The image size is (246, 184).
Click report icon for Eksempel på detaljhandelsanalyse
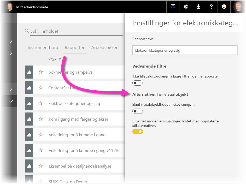tap(29, 166)
